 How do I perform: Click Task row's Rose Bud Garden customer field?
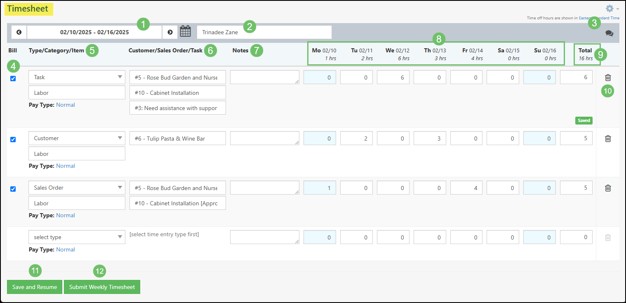pyautogui.click(x=178, y=77)
